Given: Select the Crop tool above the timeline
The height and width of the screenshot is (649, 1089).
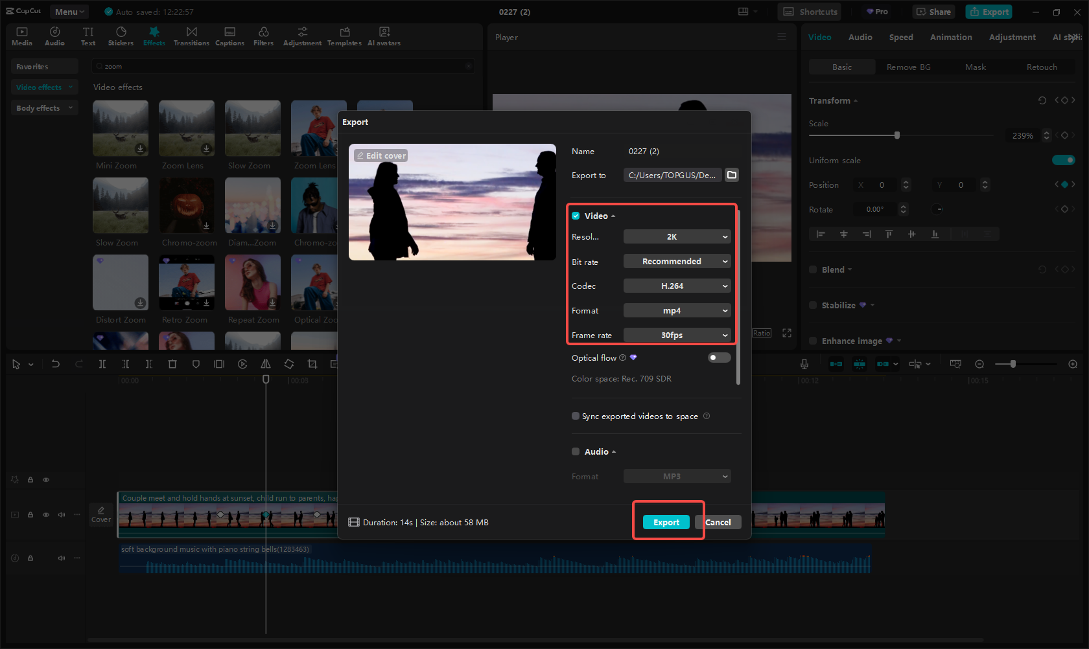Looking at the screenshot, I should [312, 364].
